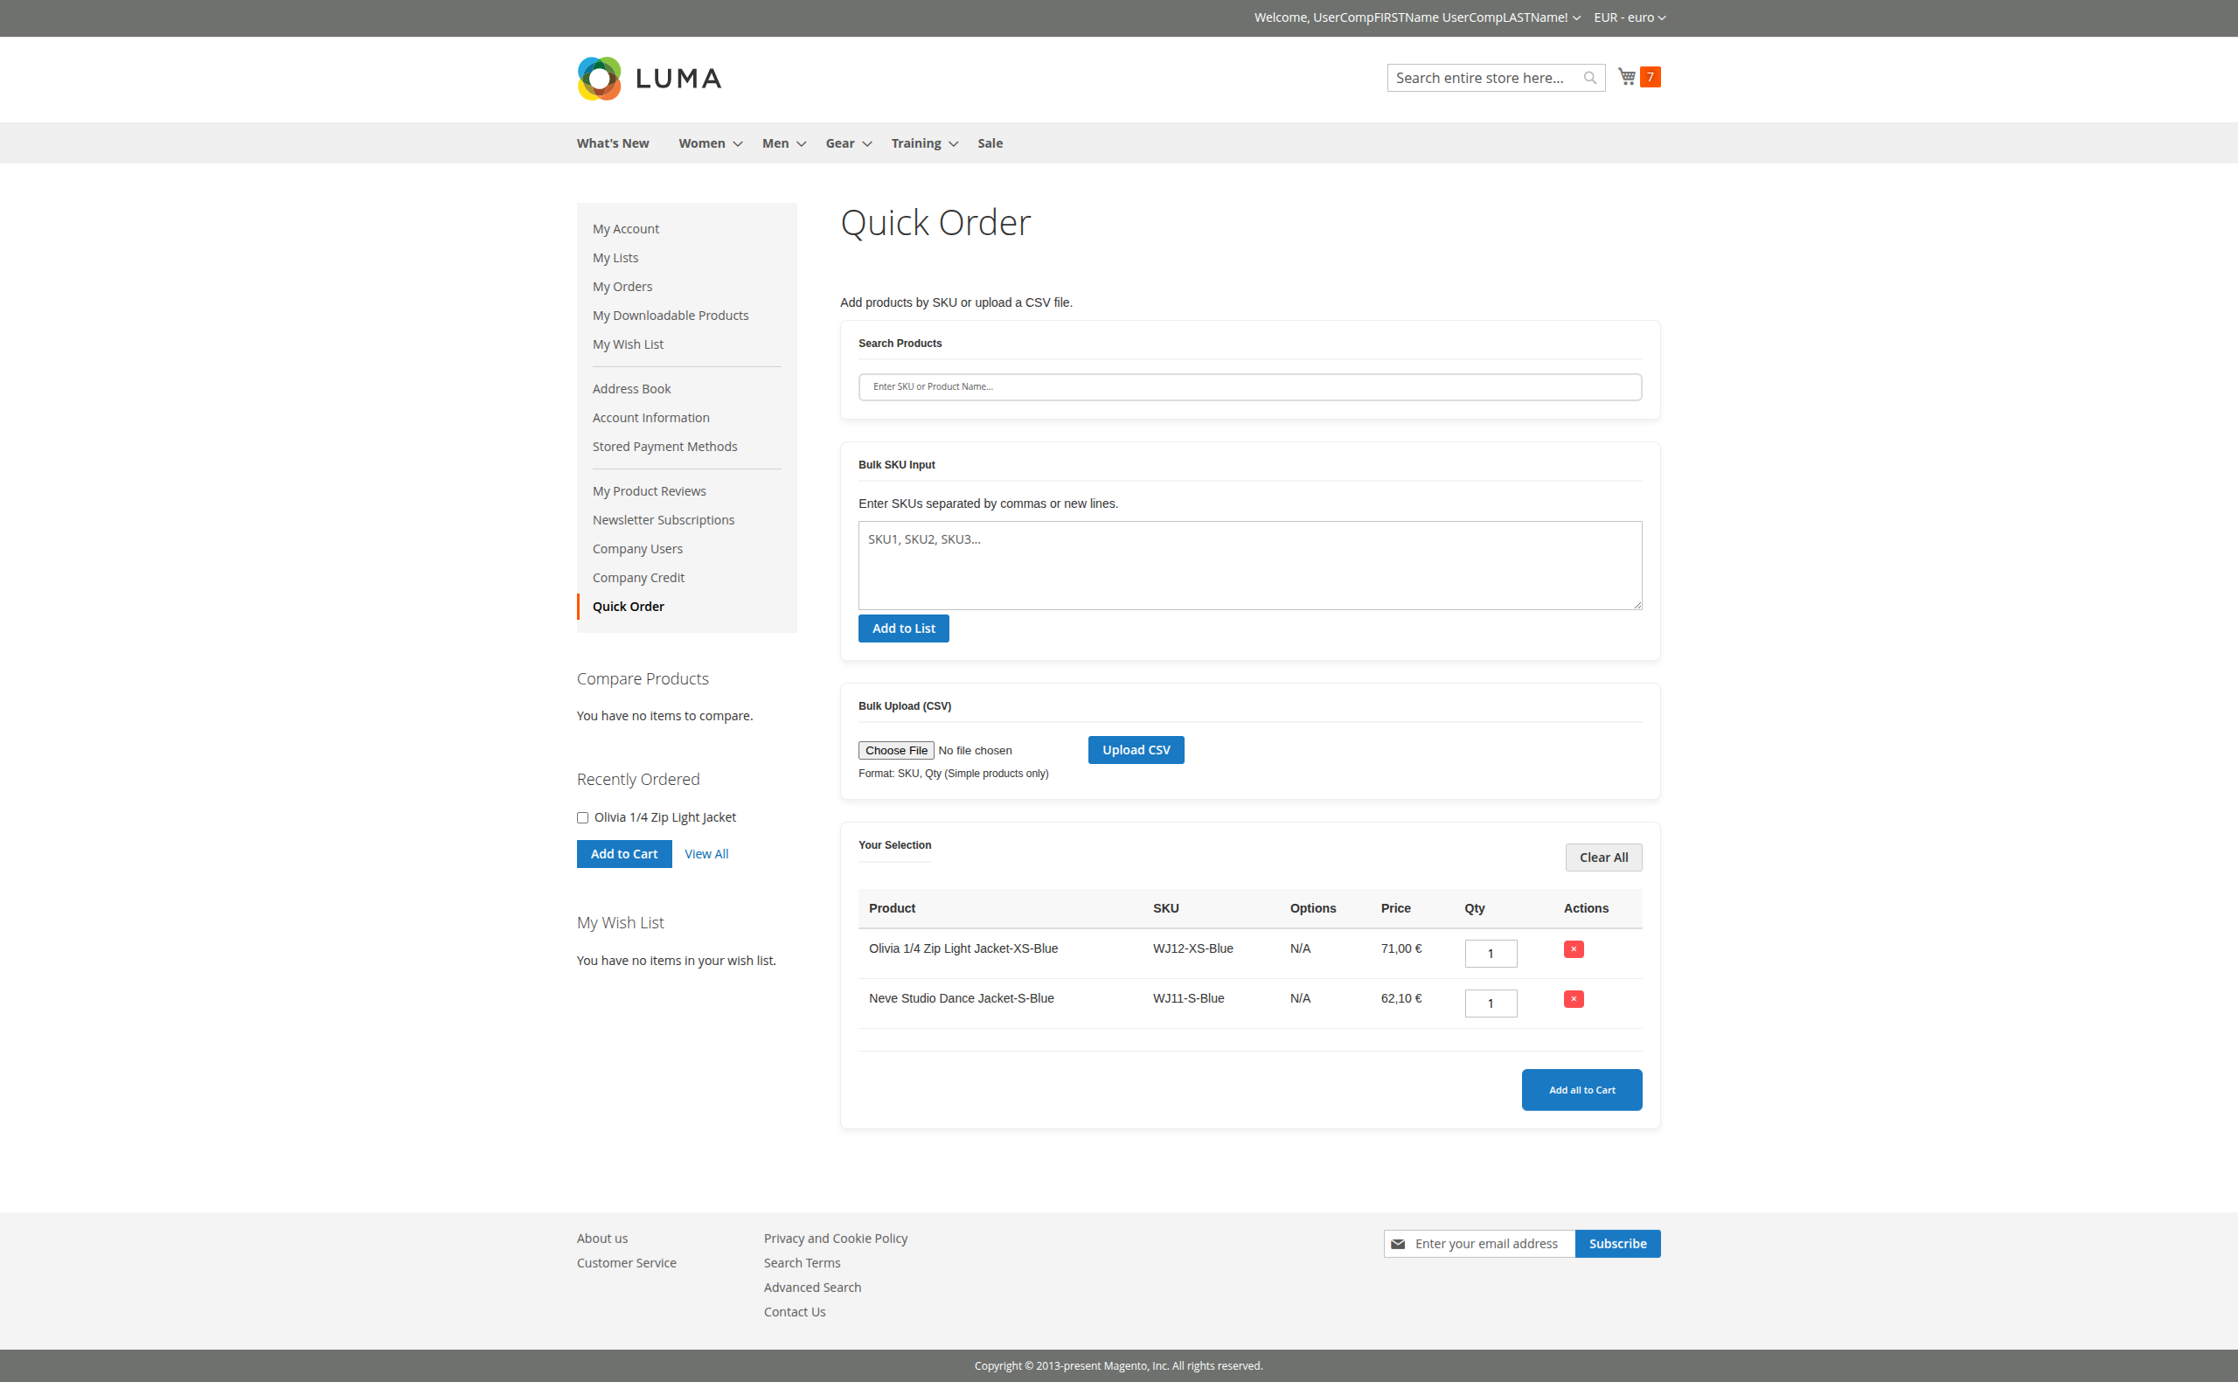This screenshot has width=2238, height=1382.
Task: Go to Company Credit in sidebar
Action: [638, 578]
